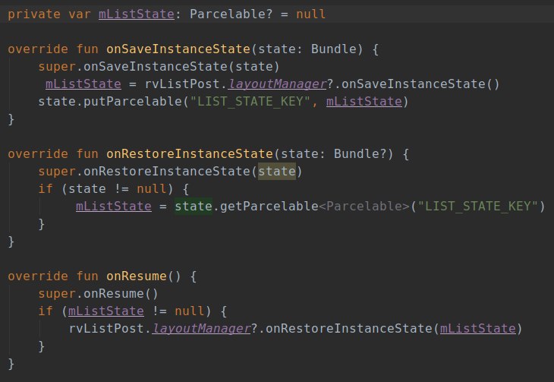Click rvListPost at the start of the onRestoreInstanceState(mListState) line
The height and width of the screenshot is (382, 554).
(x=106, y=329)
